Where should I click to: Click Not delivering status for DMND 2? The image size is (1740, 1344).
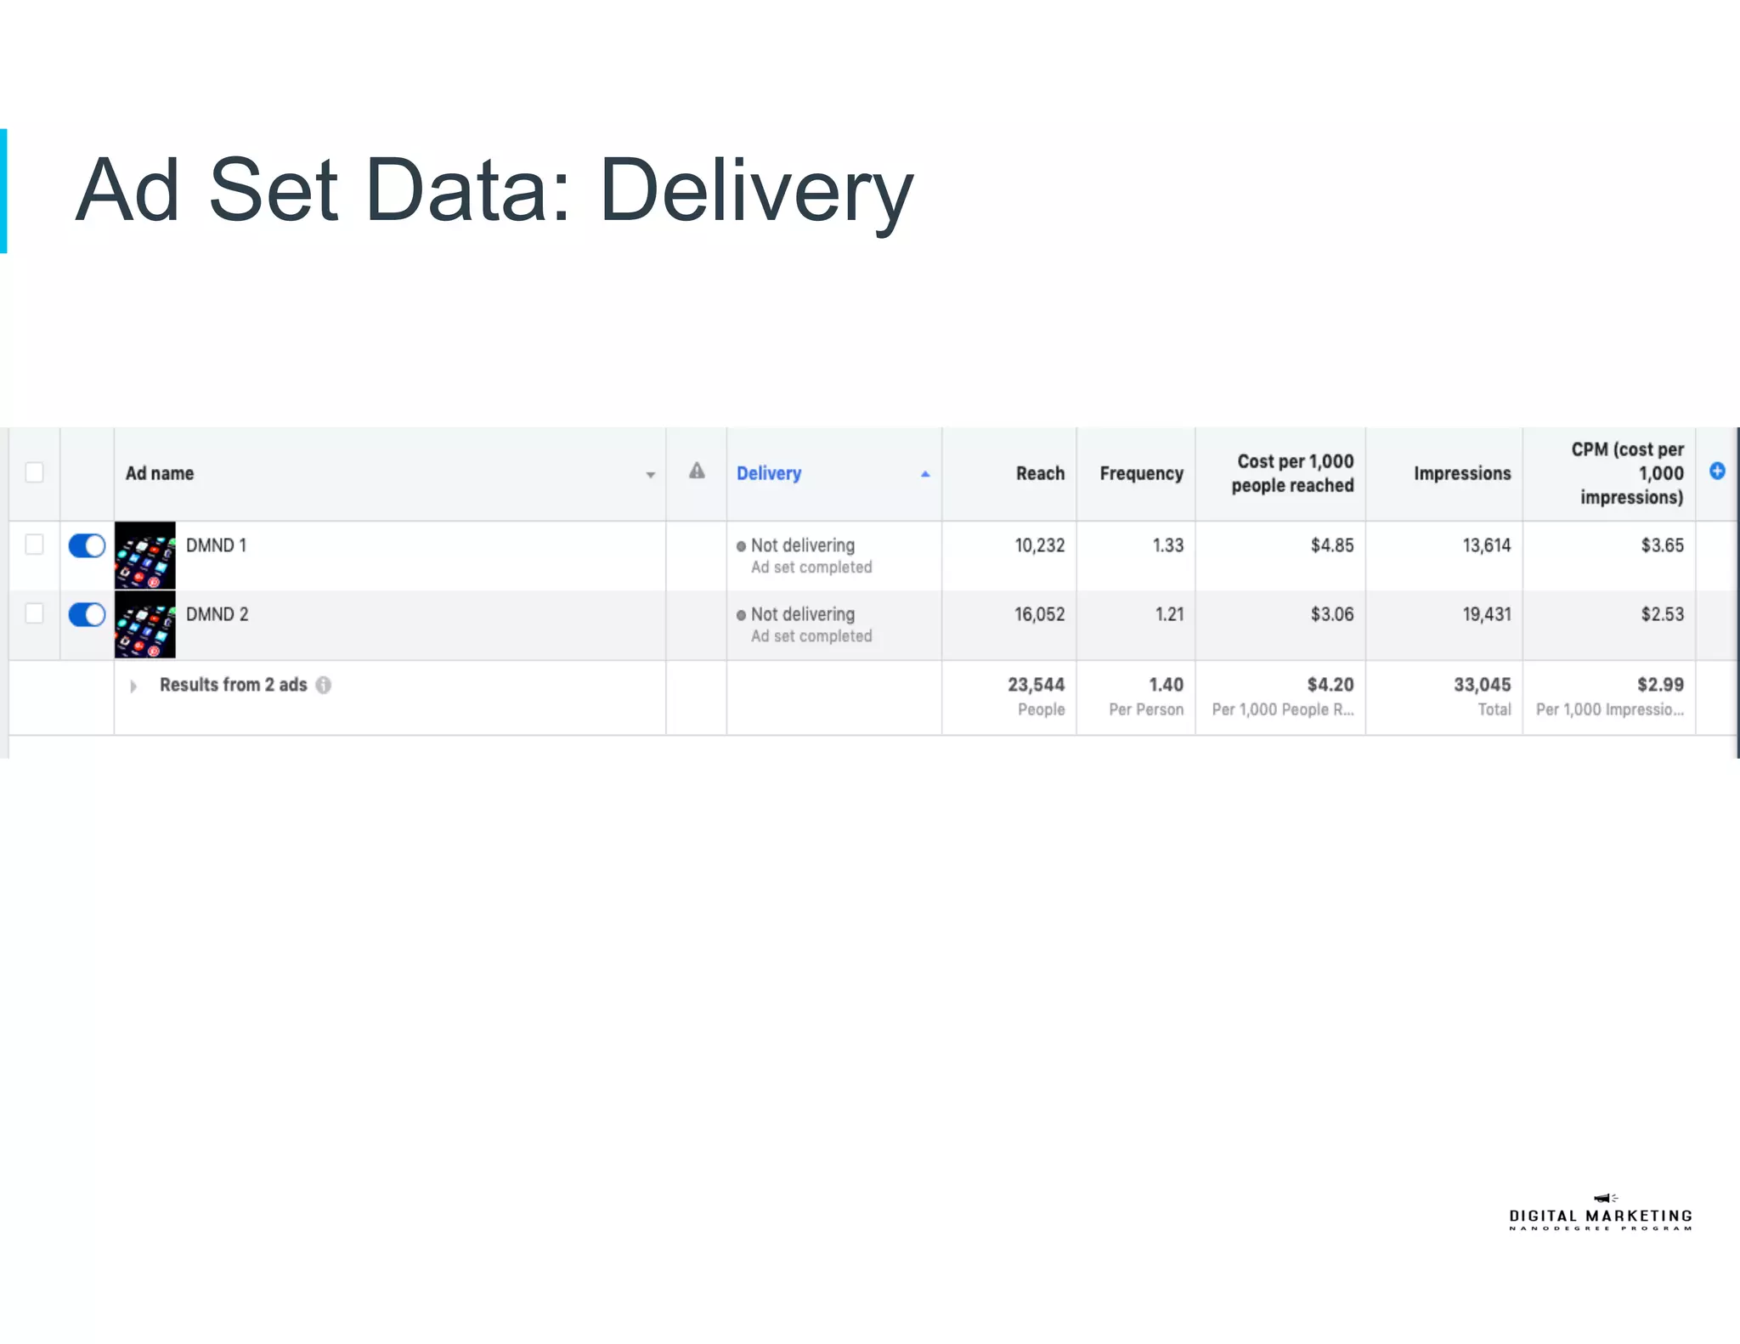coord(803,614)
